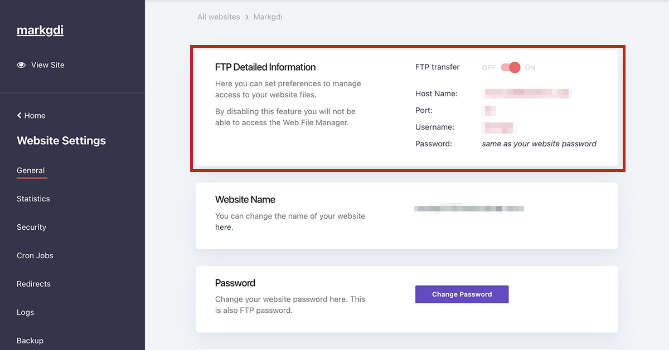Click the back chevron next to Home
The image size is (669, 350).
tap(20, 116)
